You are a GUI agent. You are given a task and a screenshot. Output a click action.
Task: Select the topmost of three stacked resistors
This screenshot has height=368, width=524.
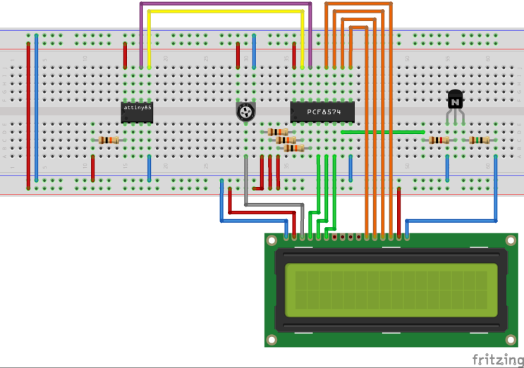point(278,132)
